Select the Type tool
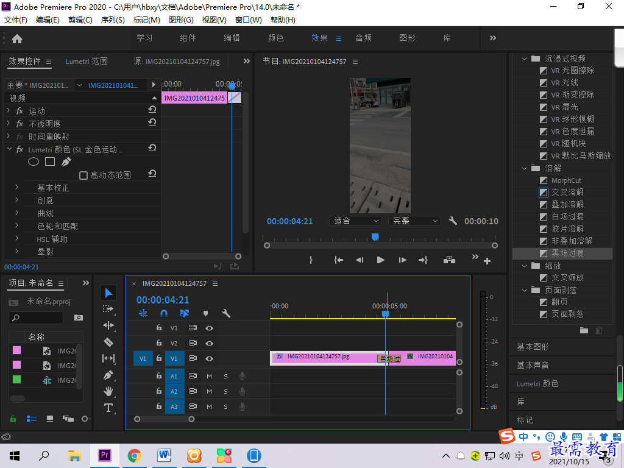The width and height of the screenshot is (624, 468). (x=108, y=408)
